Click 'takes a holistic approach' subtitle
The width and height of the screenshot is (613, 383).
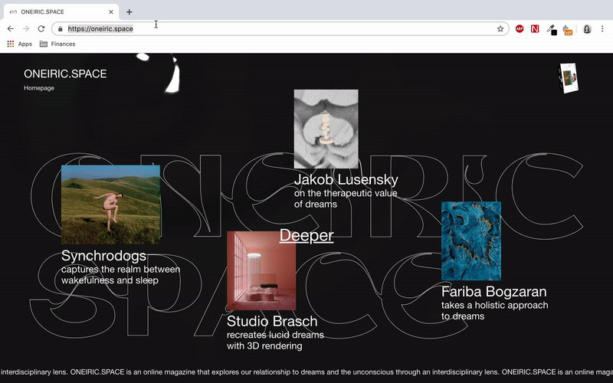(494, 305)
